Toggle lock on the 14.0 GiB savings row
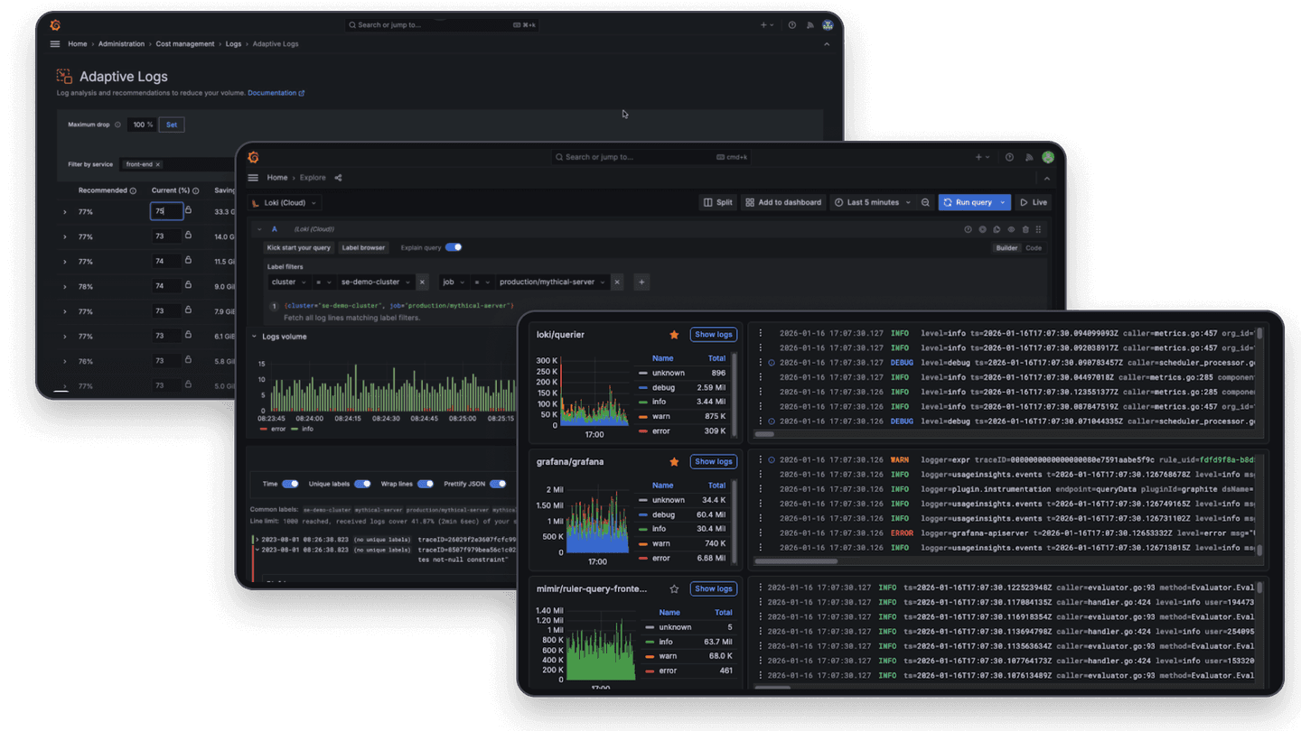The height and width of the screenshot is (731, 1301). (x=188, y=235)
